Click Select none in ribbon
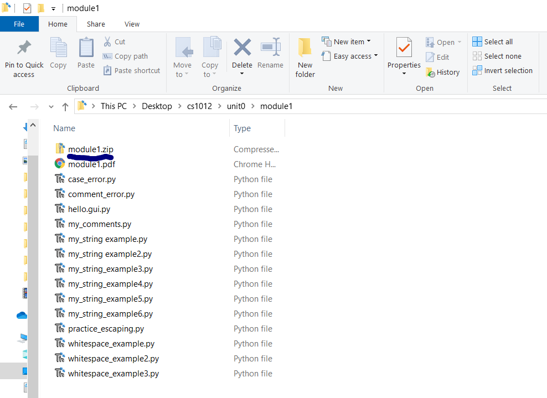The image size is (547, 398). click(x=497, y=56)
